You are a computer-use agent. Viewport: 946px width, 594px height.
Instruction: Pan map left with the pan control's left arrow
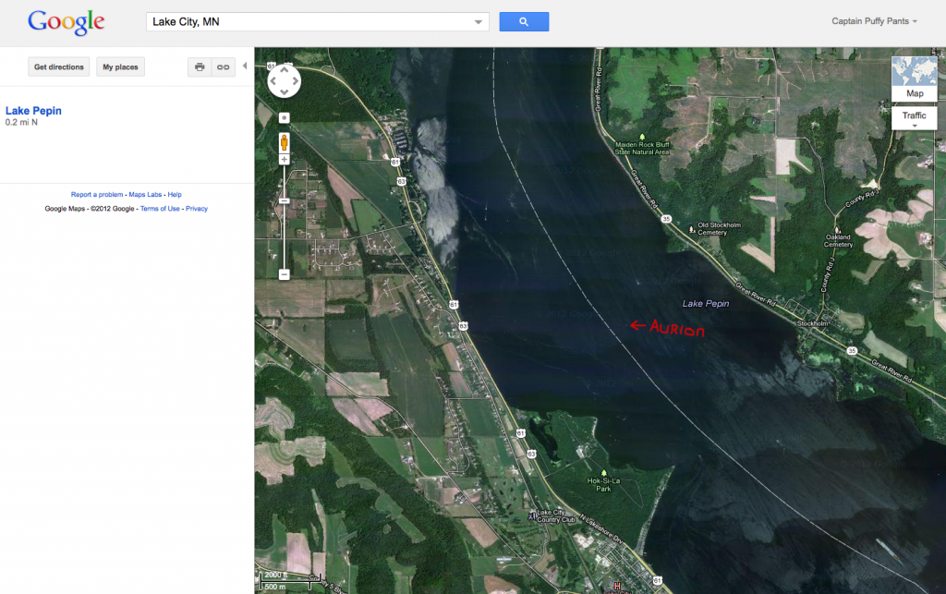(x=273, y=80)
